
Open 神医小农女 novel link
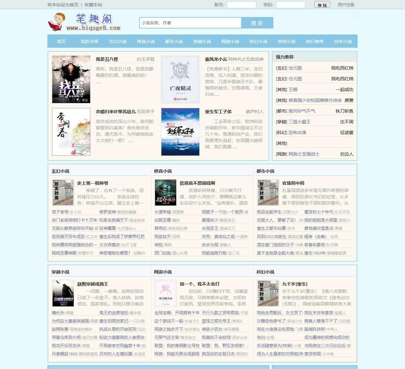tap(212, 329)
